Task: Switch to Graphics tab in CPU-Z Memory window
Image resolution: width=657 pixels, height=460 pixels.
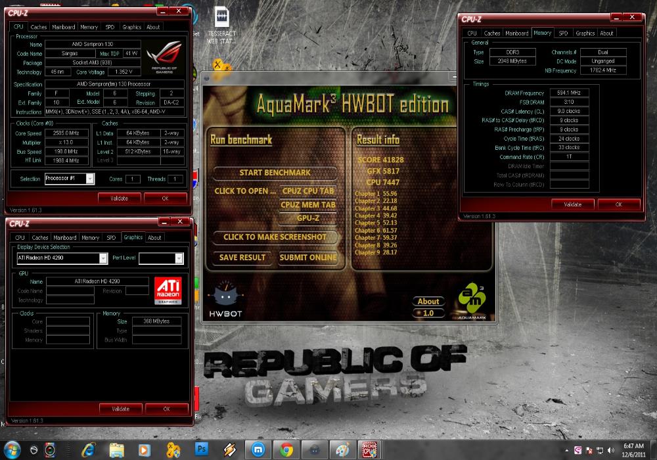Action: [585, 33]
